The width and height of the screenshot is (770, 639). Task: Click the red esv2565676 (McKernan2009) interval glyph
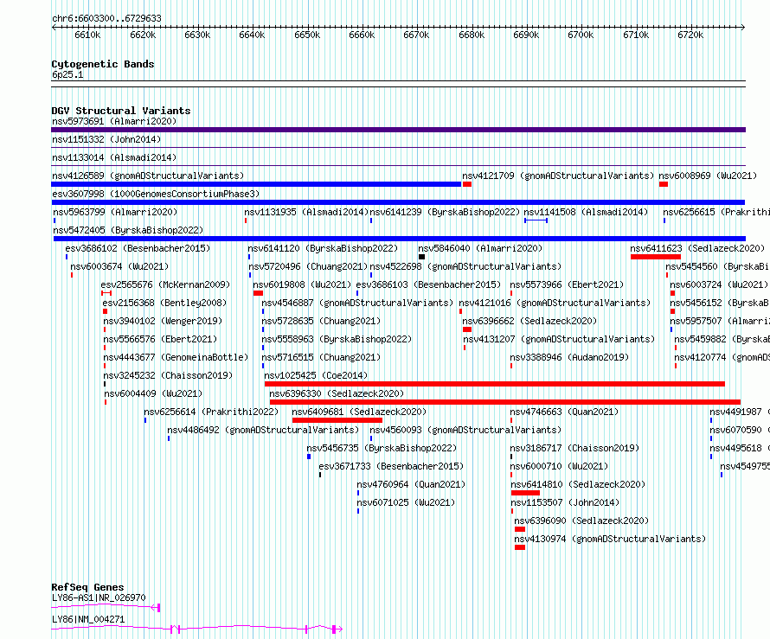tap(106, 293)
